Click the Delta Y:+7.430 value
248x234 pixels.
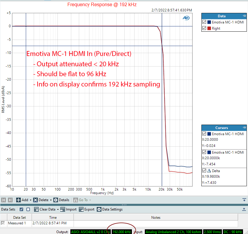point(209,183)
